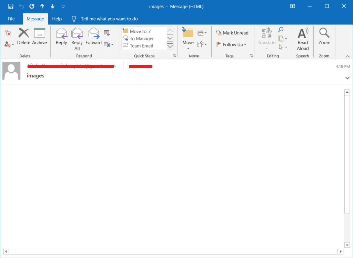Click the Reply with Meeting icon
Viewport: 353px width, 258px height.
click(107, 33)
